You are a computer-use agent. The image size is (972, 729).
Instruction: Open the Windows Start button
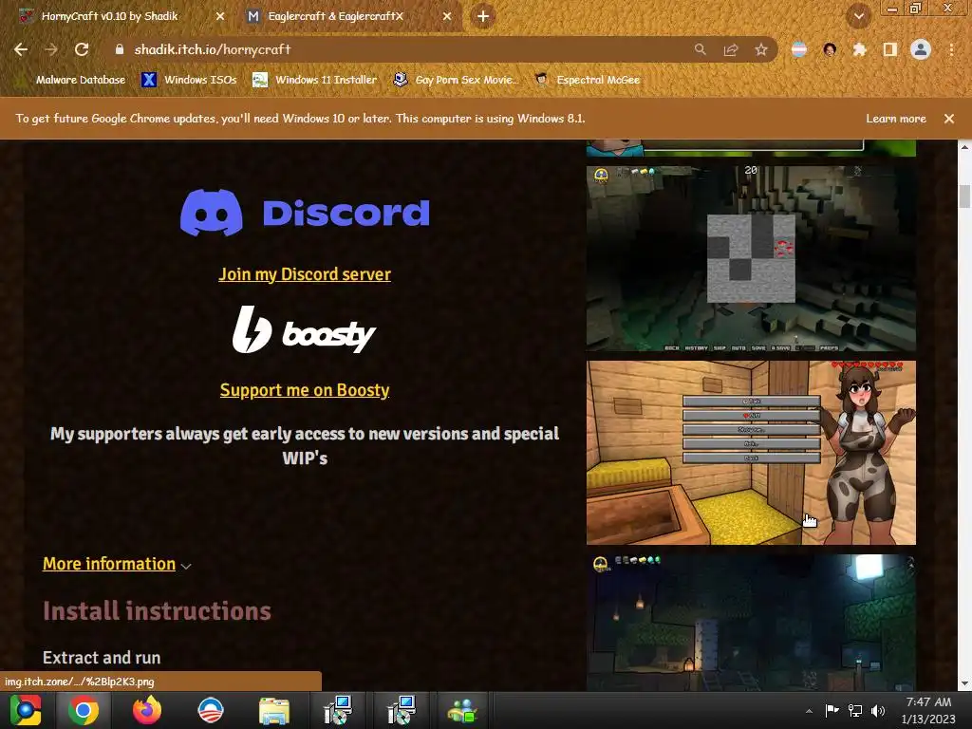(26, 710)
